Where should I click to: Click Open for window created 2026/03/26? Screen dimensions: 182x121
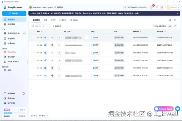click(x=96, y=38)
